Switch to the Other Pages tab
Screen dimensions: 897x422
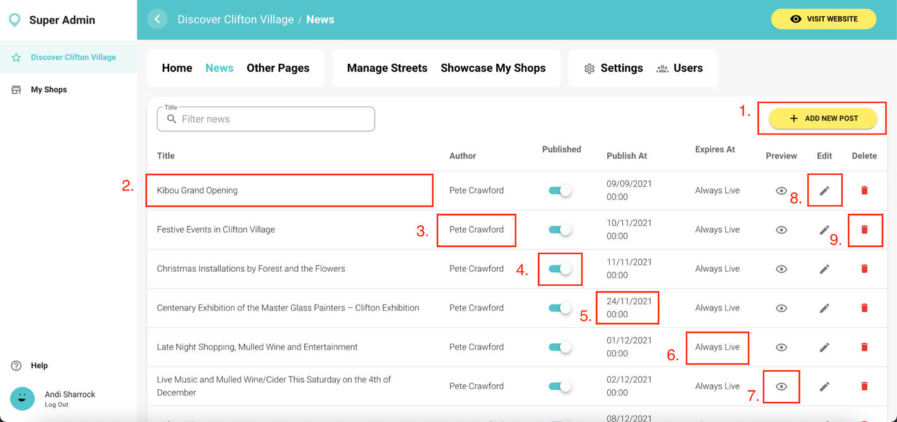click(278, 68)
